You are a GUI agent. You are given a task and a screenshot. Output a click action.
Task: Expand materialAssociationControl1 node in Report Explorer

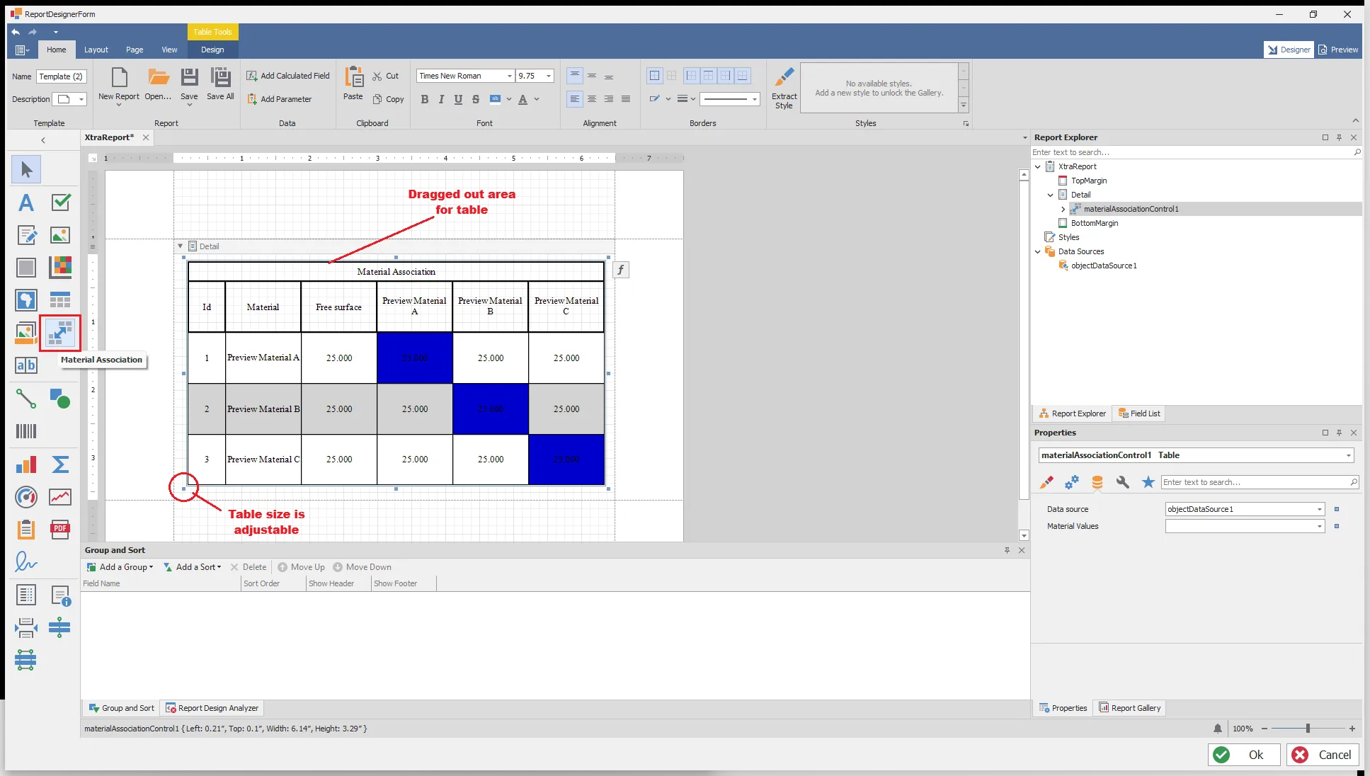[x=1063, y=209]
